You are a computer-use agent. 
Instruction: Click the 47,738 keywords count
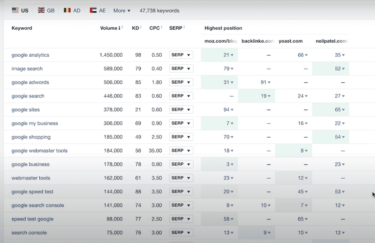click(x=159, y=10)
